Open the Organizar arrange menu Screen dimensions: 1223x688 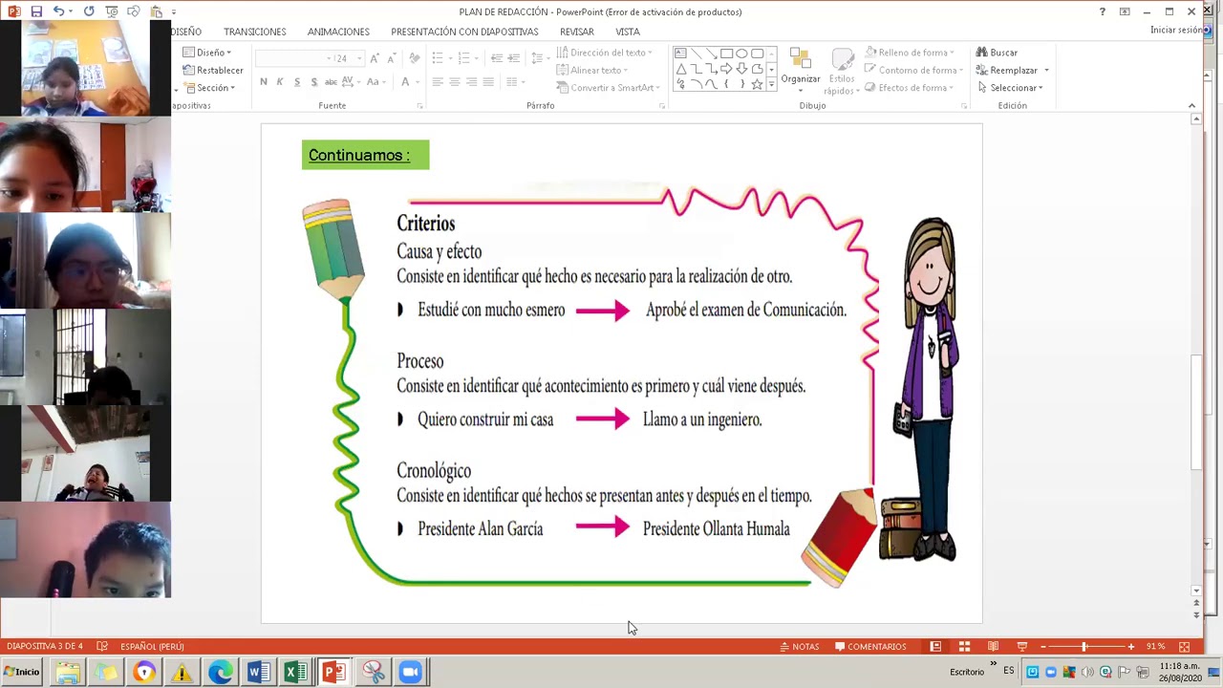(801, 69)
